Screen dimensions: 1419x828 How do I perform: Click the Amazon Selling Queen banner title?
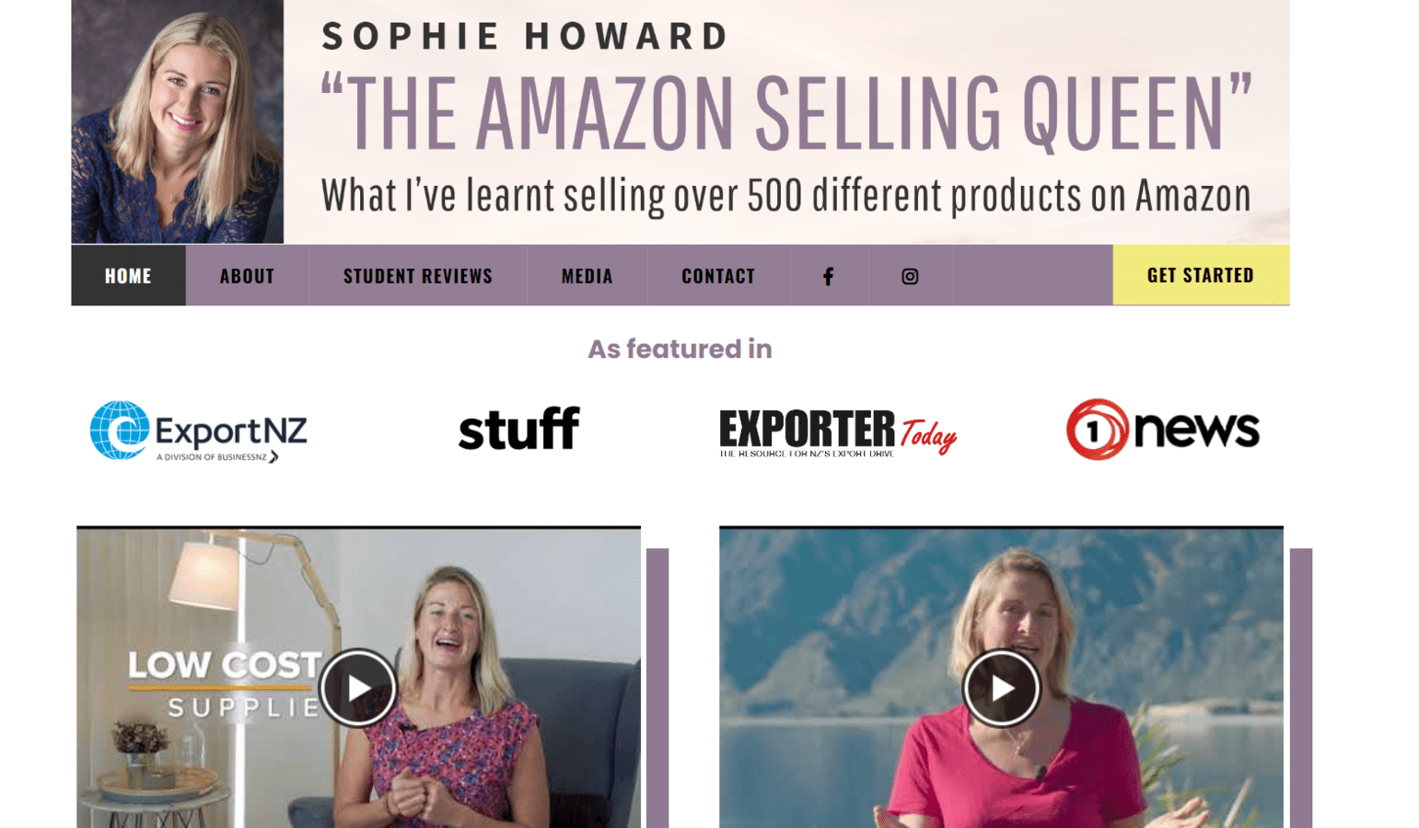786,112
